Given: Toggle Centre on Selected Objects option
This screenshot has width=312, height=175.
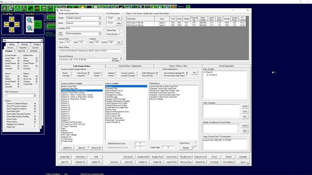Looking at the screenshot, I should tap(35, 104).
